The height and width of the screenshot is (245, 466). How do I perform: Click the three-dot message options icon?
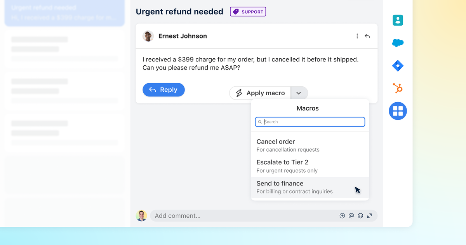pos(357,36)
